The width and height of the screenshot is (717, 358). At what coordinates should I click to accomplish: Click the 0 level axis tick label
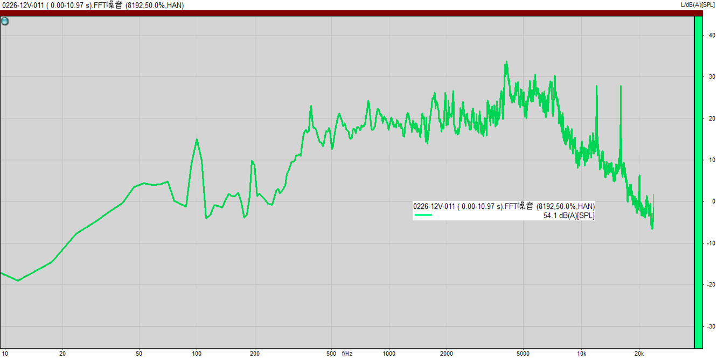[713, 202]
